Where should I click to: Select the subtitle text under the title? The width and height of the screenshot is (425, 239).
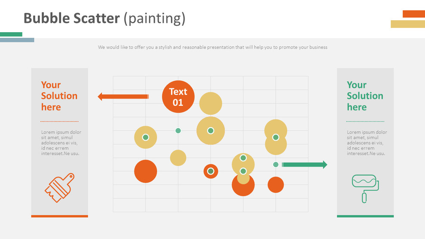212,47
